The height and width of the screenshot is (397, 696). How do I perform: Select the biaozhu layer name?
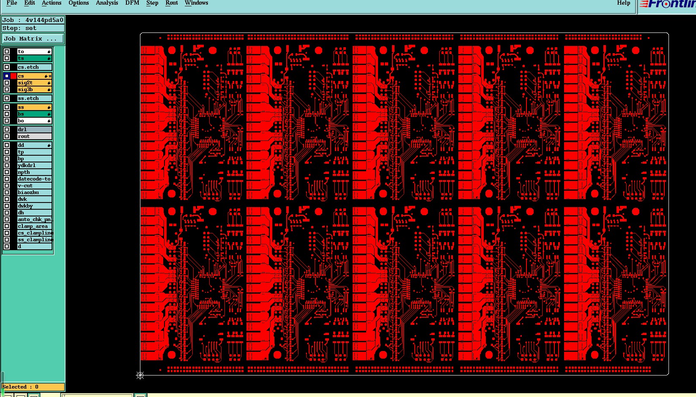pyautogui.click(x=34, y=192)
